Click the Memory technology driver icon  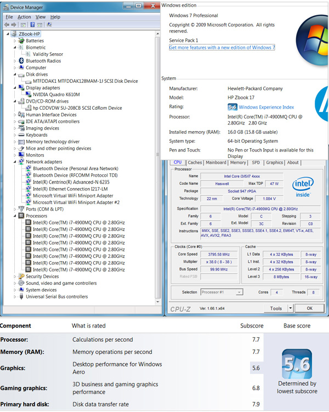click(x=21, y=142)
